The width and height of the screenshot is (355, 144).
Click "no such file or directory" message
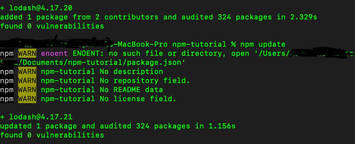[154, 53]
